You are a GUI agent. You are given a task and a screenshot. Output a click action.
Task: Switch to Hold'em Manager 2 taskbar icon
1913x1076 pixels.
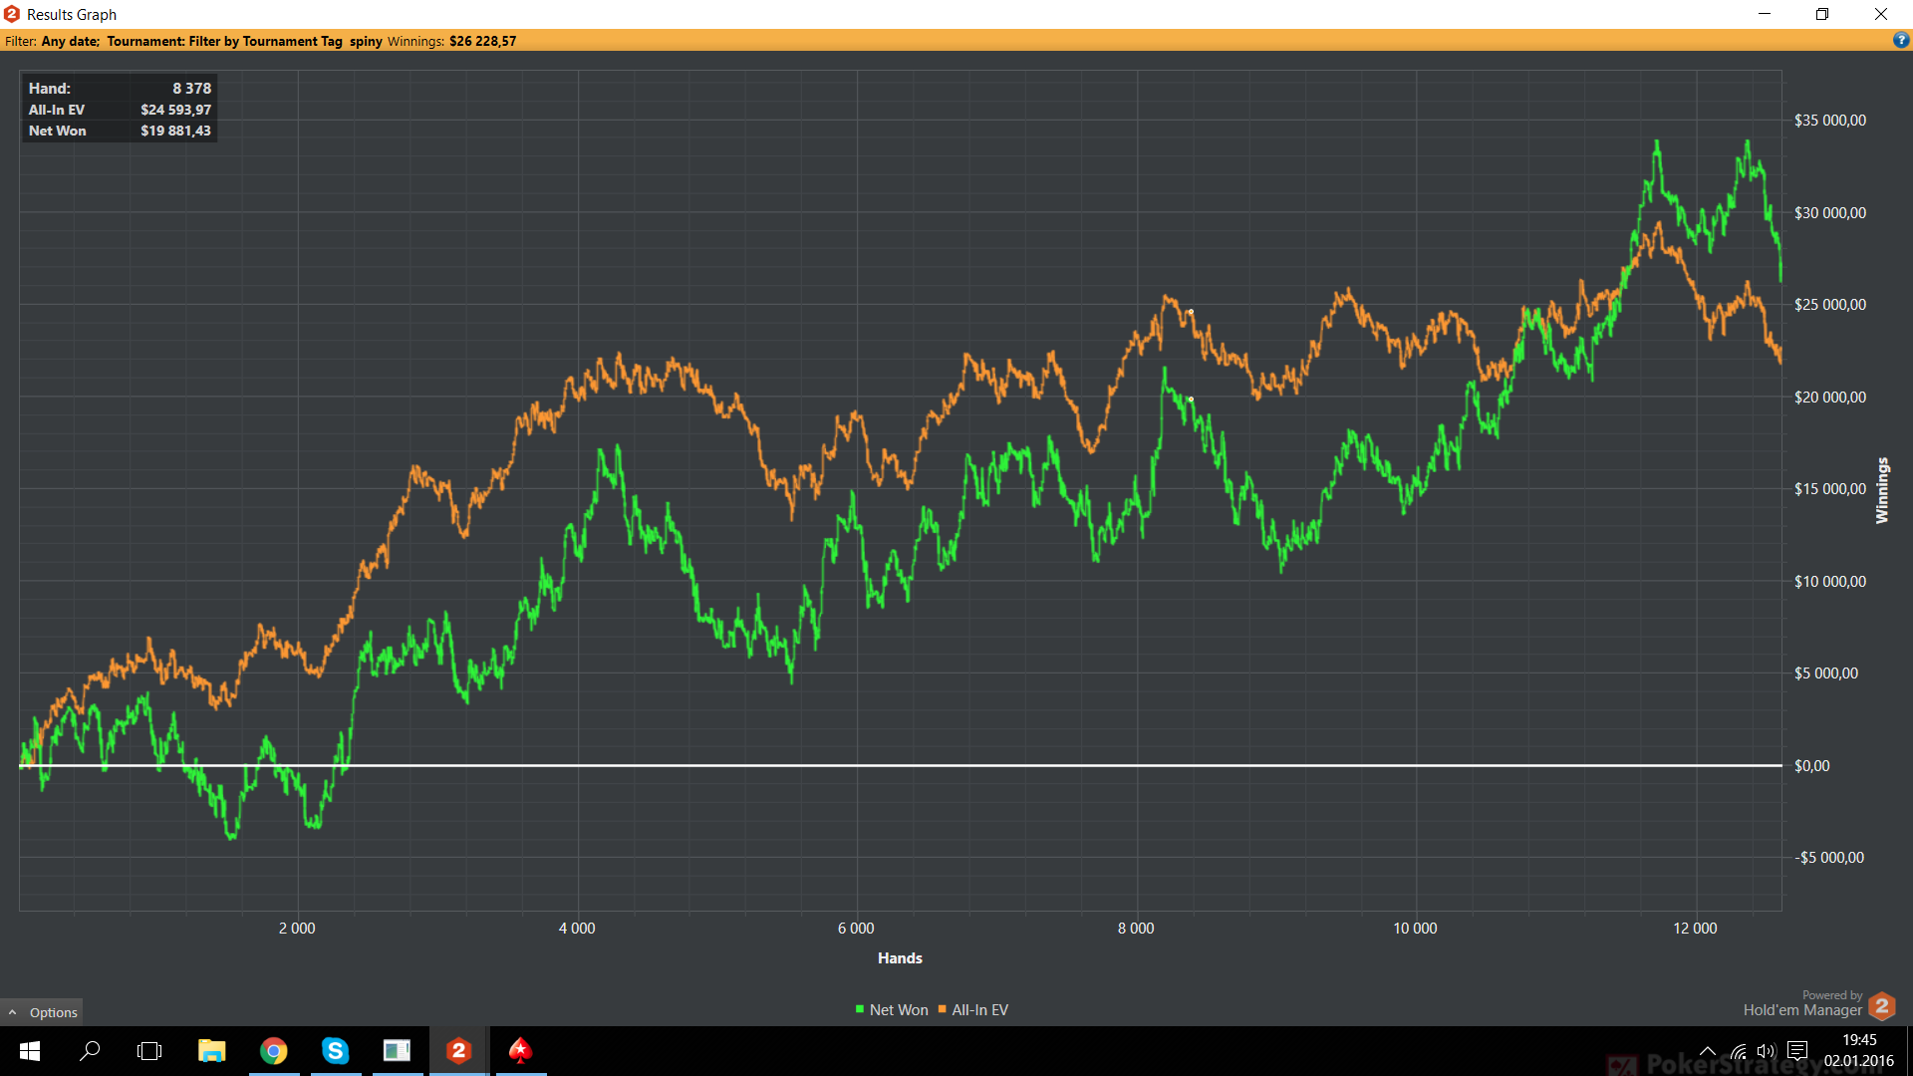click(459, 1051)
